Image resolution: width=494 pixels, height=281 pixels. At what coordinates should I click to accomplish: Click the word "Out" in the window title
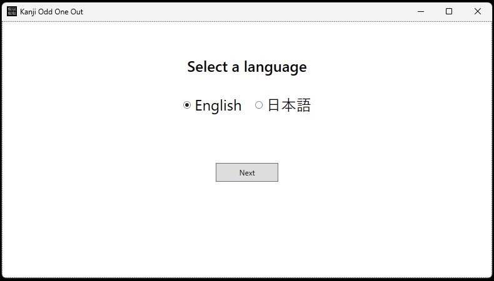(76, 12)
